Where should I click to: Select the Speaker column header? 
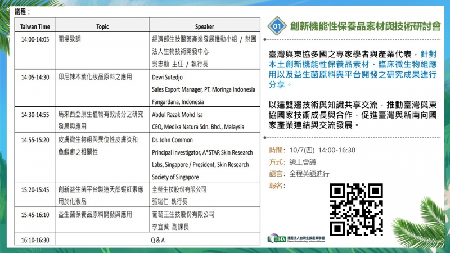(204, 26)
